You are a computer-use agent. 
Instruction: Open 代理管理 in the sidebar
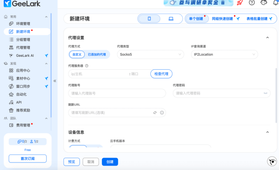(x=23, y=48)
